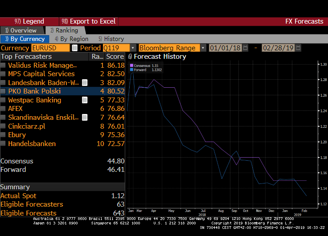Screen dimensions: 328x236
Task: Open the Bloomberg Range dropdown
Action: click(x=203, y=48)
